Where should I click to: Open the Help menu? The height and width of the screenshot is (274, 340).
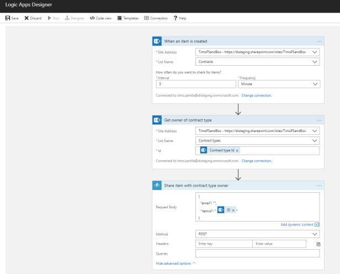tap(180, 18)
